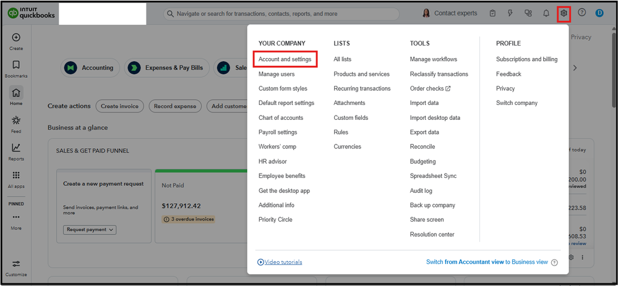Select Account and settings
618x286 pixels.
point(285,59)
